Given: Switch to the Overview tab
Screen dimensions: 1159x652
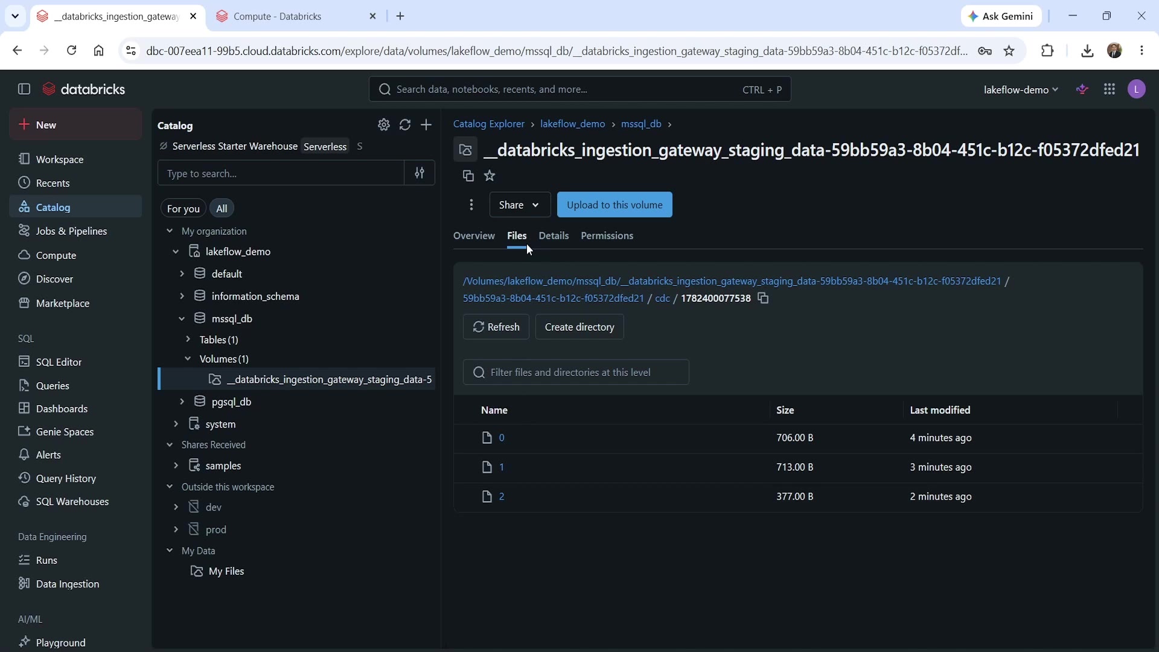Looking at the screenshot, I should point(474,235).
